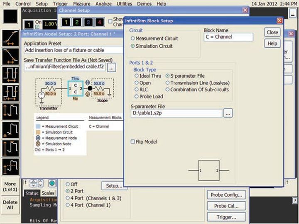Switch to the Scales tab
This screenshot has height=224, width=299.
coord(48,193)
